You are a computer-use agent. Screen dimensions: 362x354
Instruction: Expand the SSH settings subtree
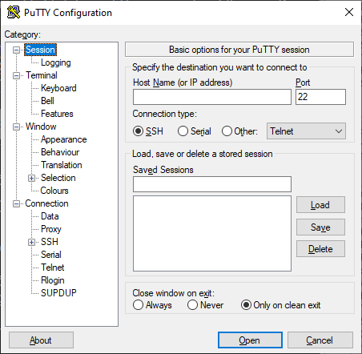[31, 242]
